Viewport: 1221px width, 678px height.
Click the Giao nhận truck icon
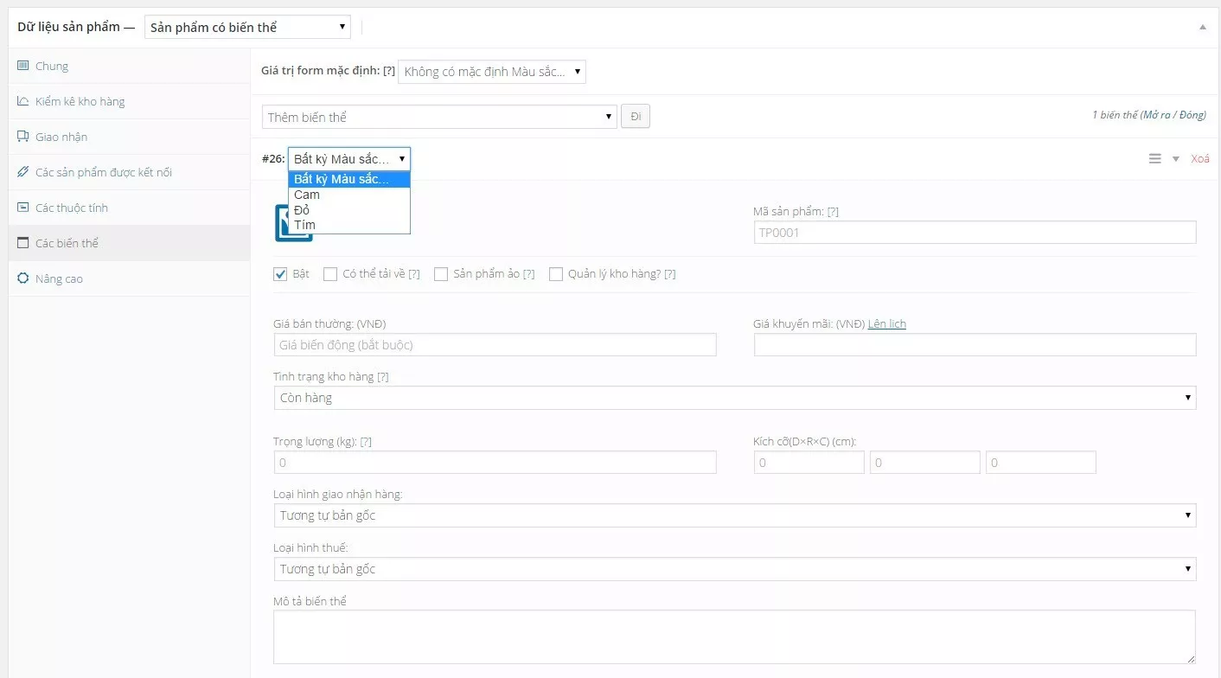[x=23, y=137]
